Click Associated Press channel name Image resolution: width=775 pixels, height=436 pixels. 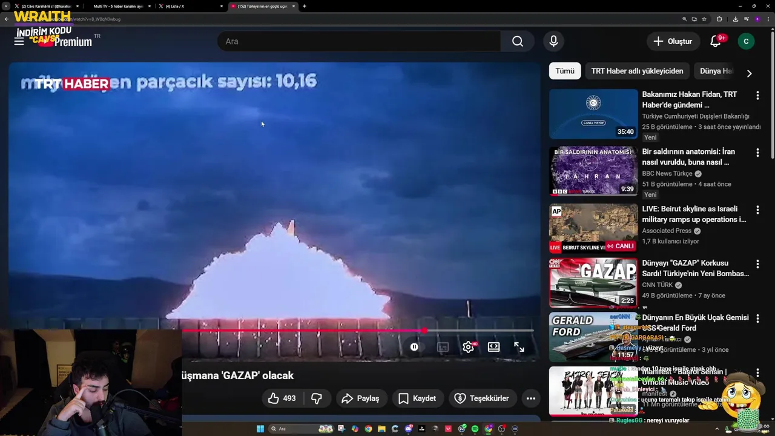pyautogui.click(x=667, y=231)
